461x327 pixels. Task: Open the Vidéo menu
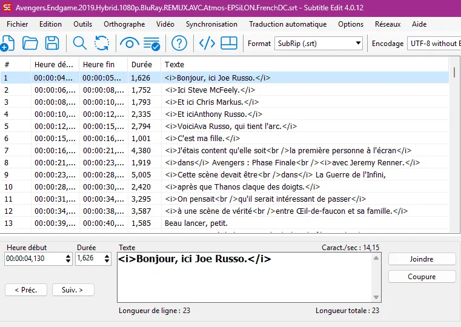pos(165,24)
